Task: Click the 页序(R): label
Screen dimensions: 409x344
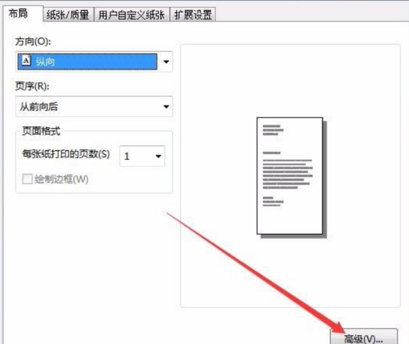Action: (32, 87)
